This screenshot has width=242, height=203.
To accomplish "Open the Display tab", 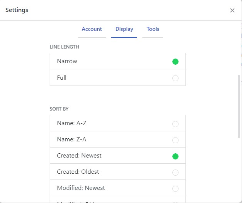I will [x=124, y=29].
